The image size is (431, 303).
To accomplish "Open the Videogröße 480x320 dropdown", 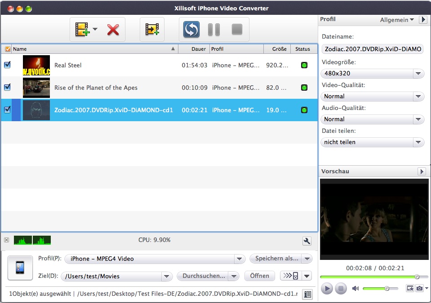I will 373,73.
